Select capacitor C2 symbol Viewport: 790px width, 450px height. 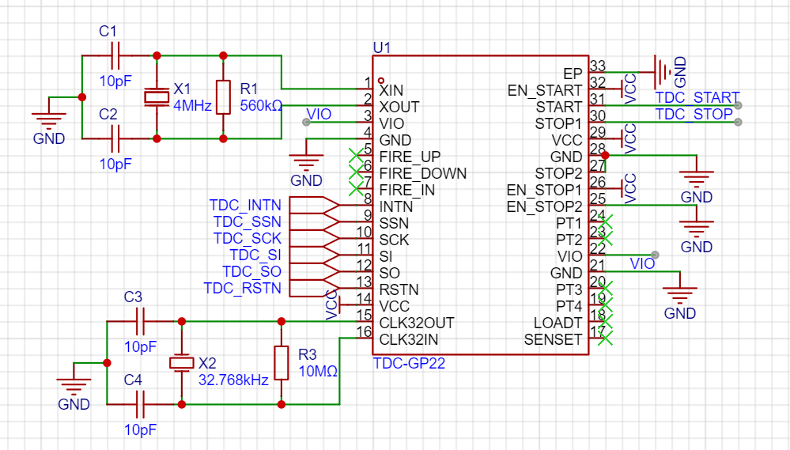[115, 138]
